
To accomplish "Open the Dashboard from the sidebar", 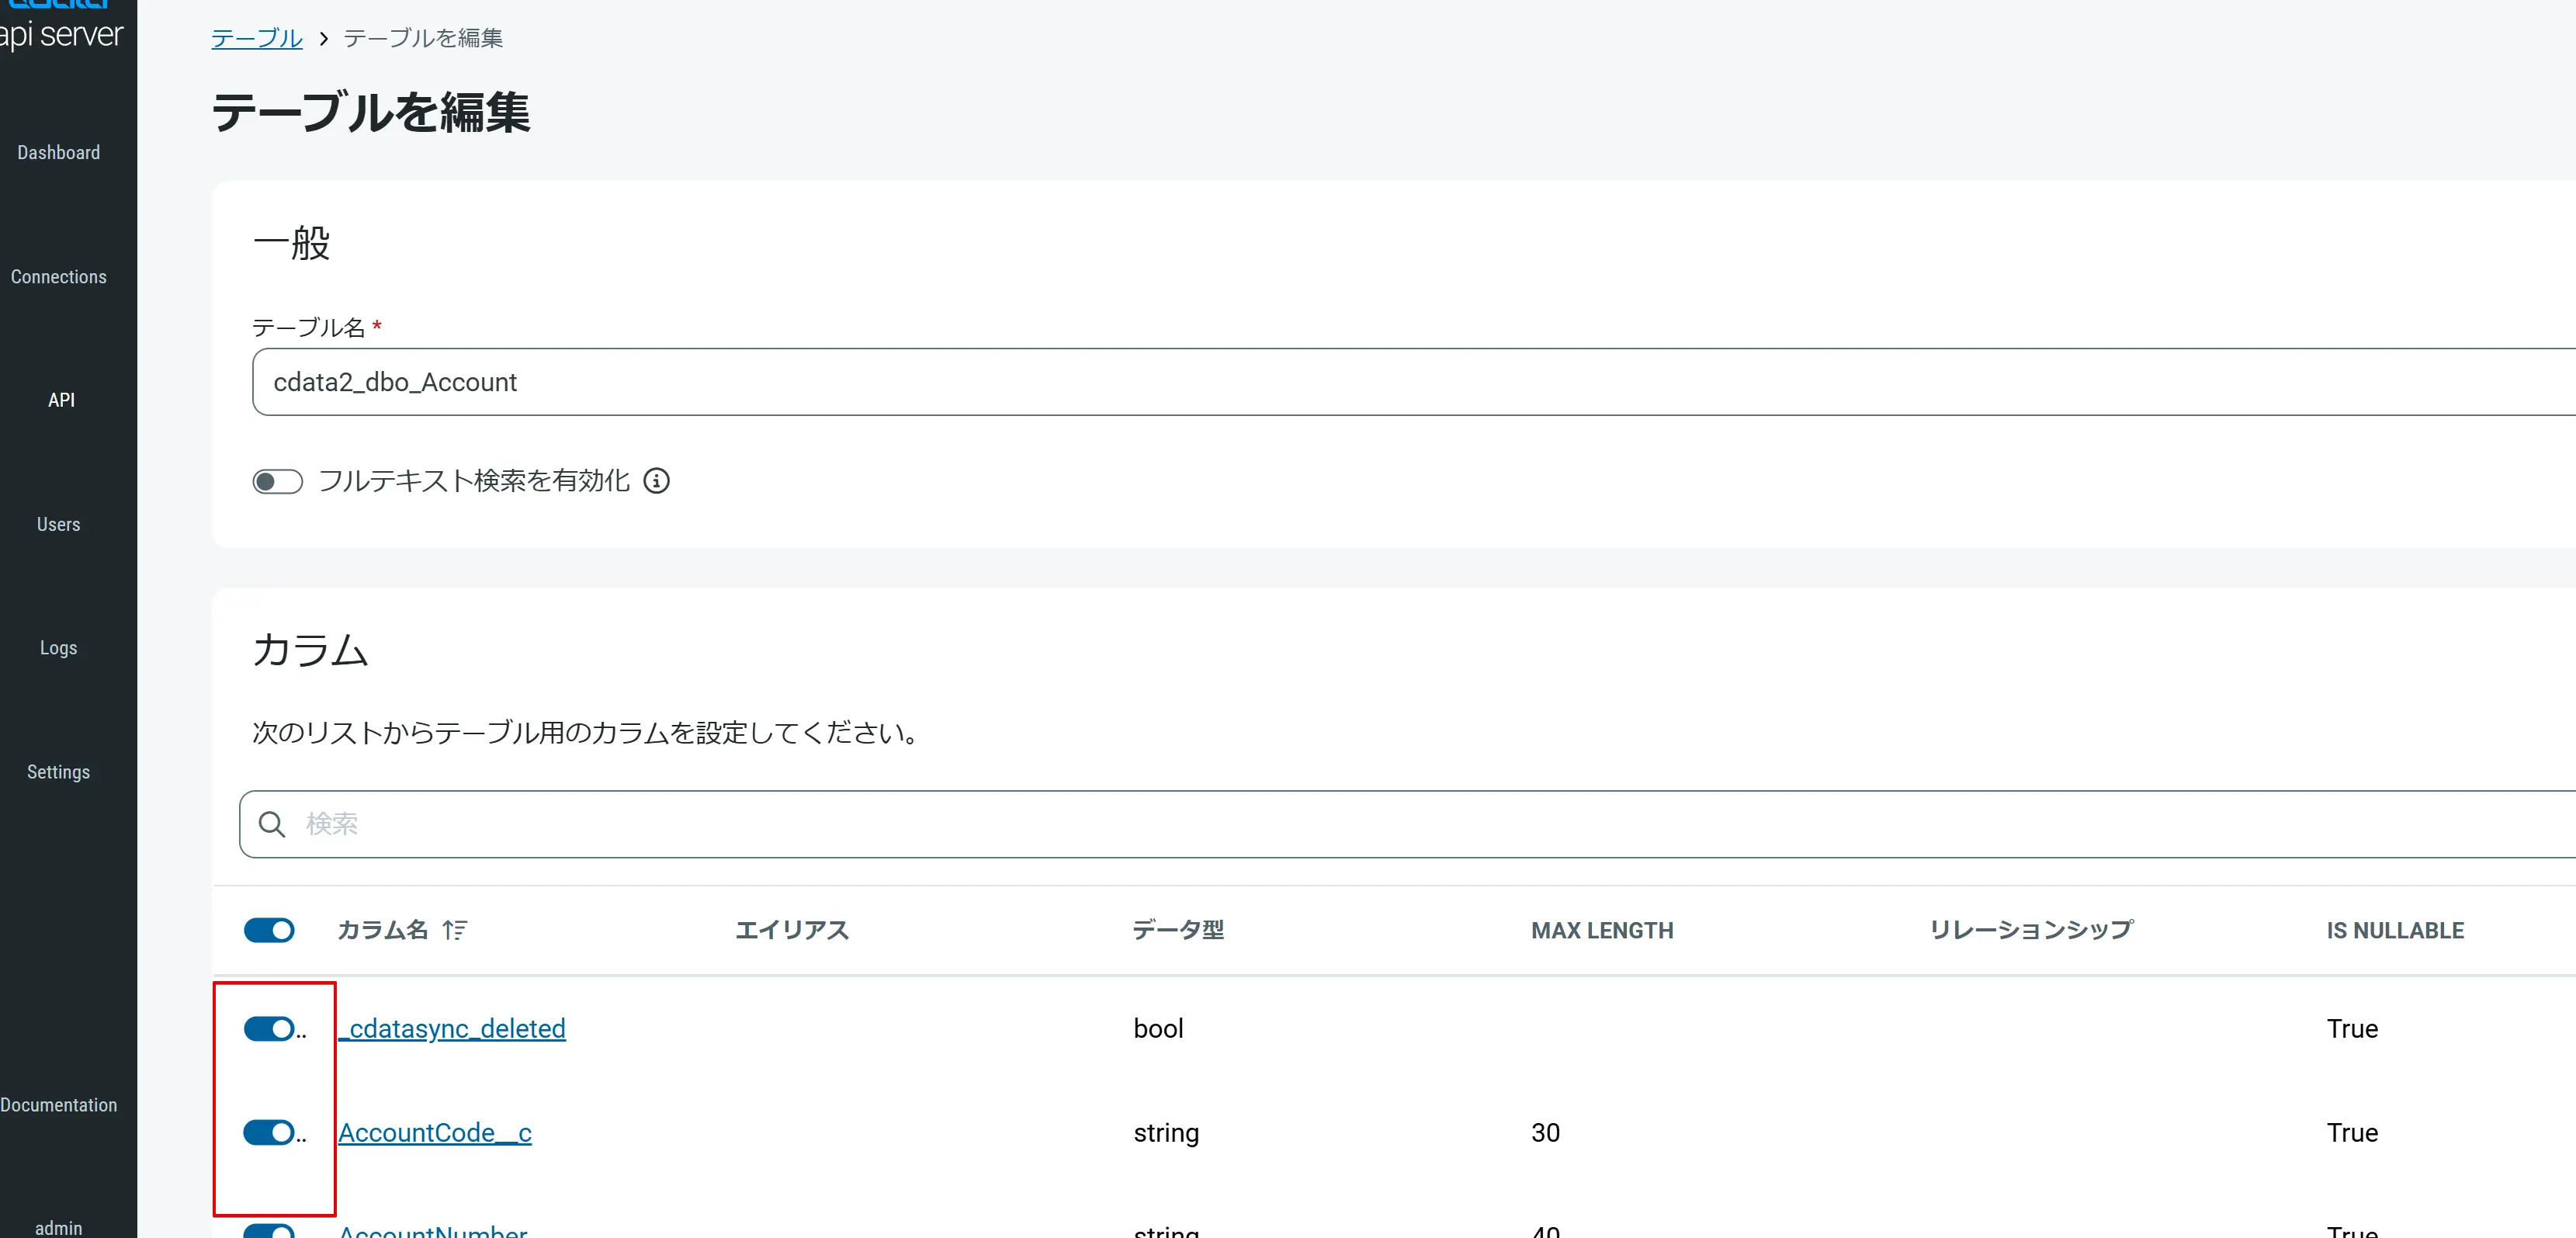I will pos(58,152).
